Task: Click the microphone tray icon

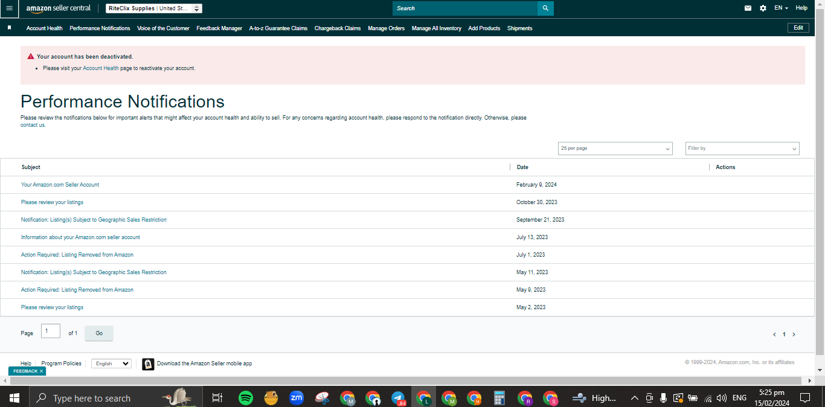Action: [663, 398]
